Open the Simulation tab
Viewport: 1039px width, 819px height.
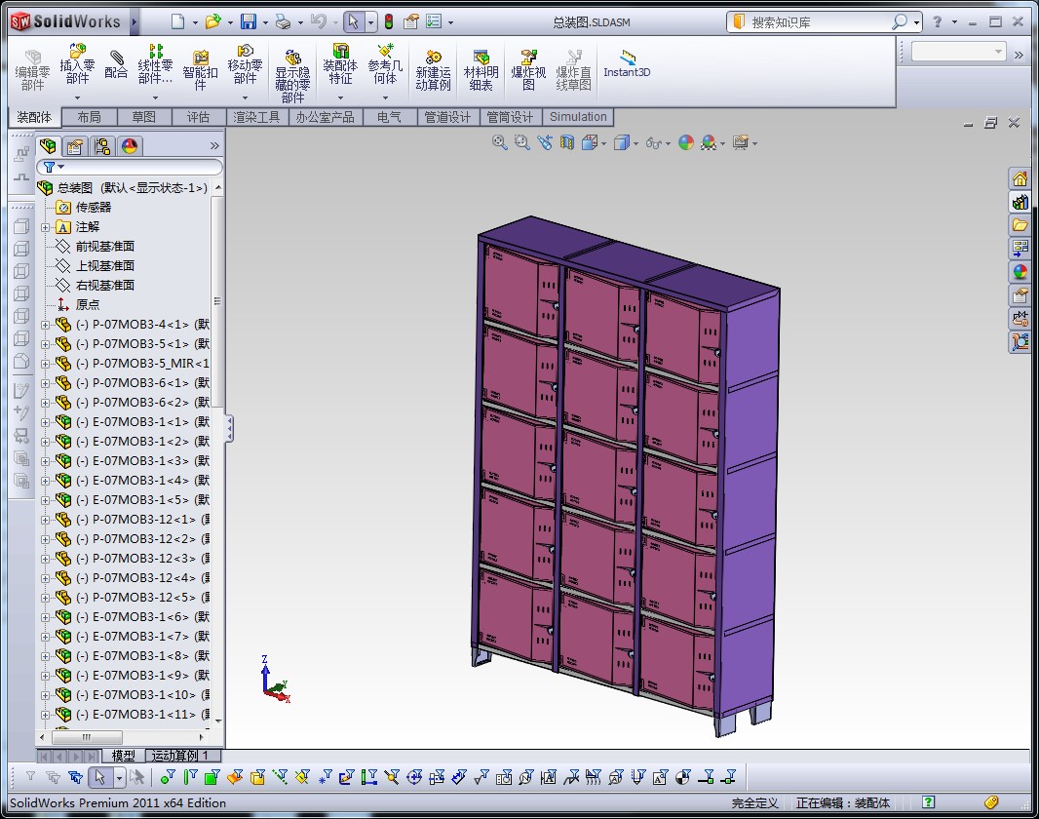pos(578,117)
